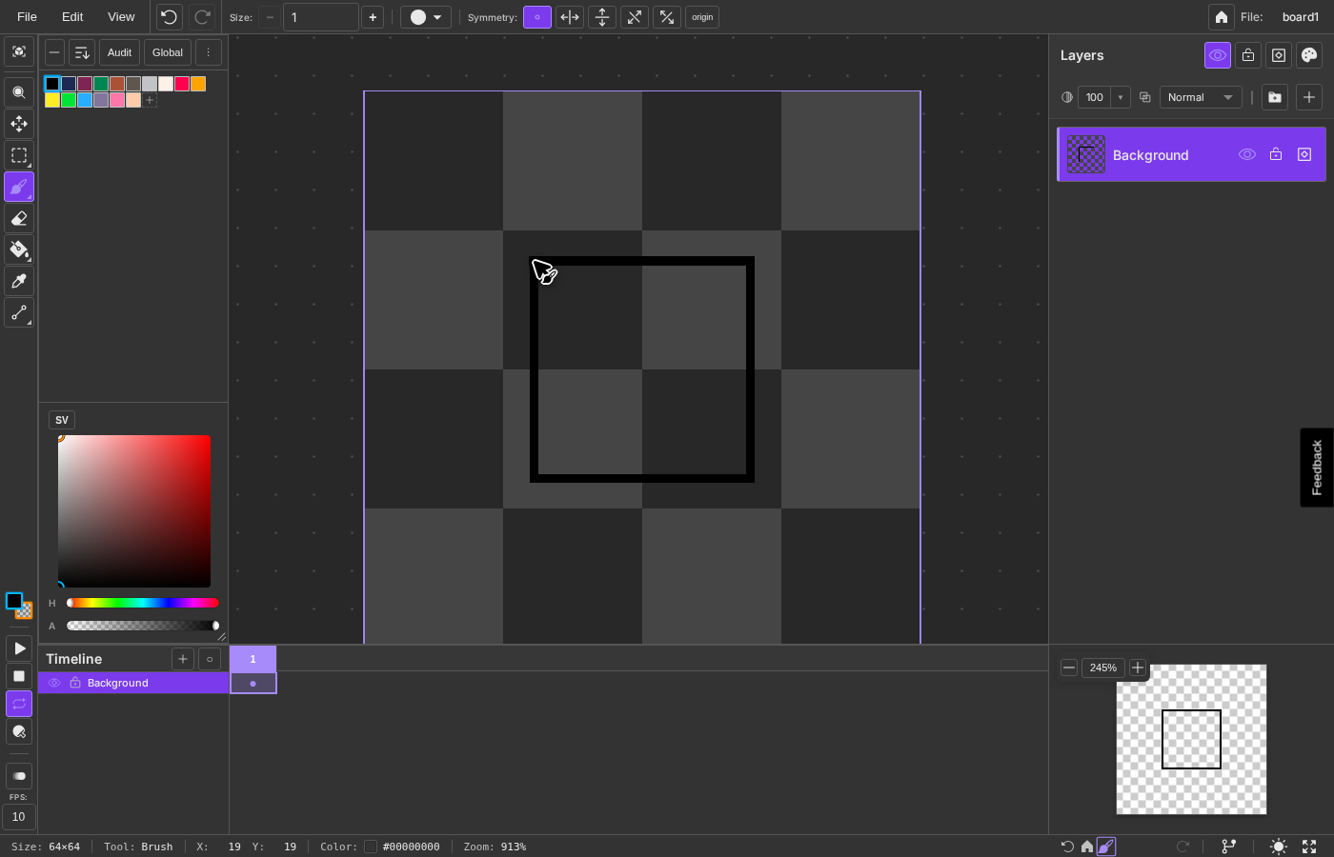Open the File menu

pyautogui.click(x=26, y=16)
